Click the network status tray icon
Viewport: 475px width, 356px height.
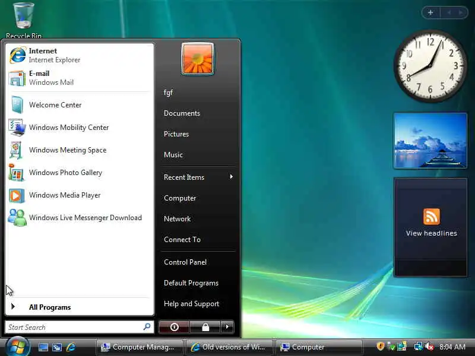point(418,347)
